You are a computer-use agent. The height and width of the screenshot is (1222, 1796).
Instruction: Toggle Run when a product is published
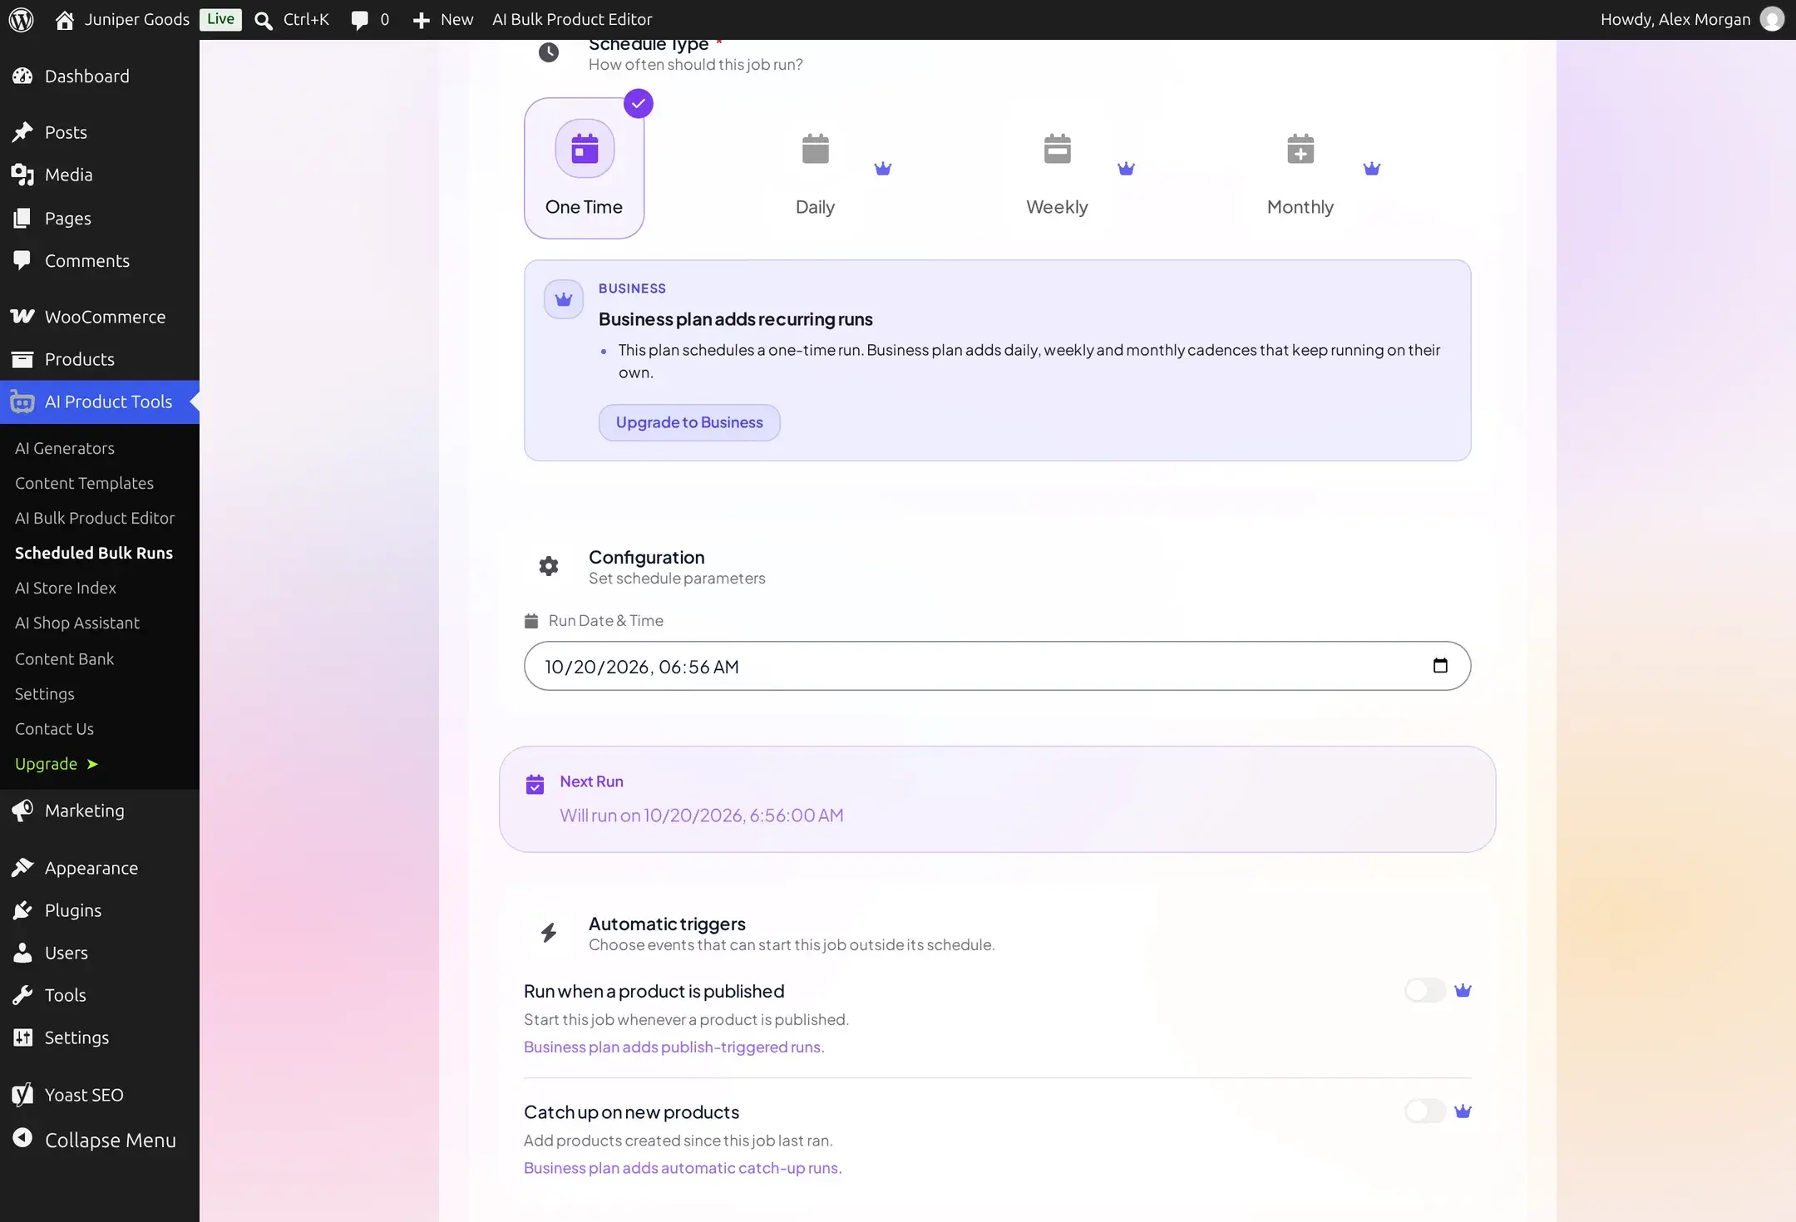coord(1425,990)
